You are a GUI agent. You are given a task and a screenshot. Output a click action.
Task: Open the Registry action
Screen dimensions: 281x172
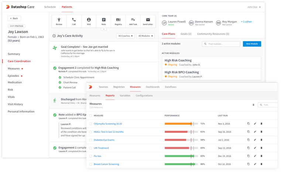pyautogui.click(x=118, y=21)
